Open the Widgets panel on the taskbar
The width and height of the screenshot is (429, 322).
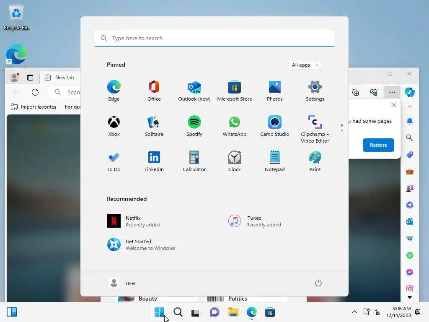(x=12, y=312)
